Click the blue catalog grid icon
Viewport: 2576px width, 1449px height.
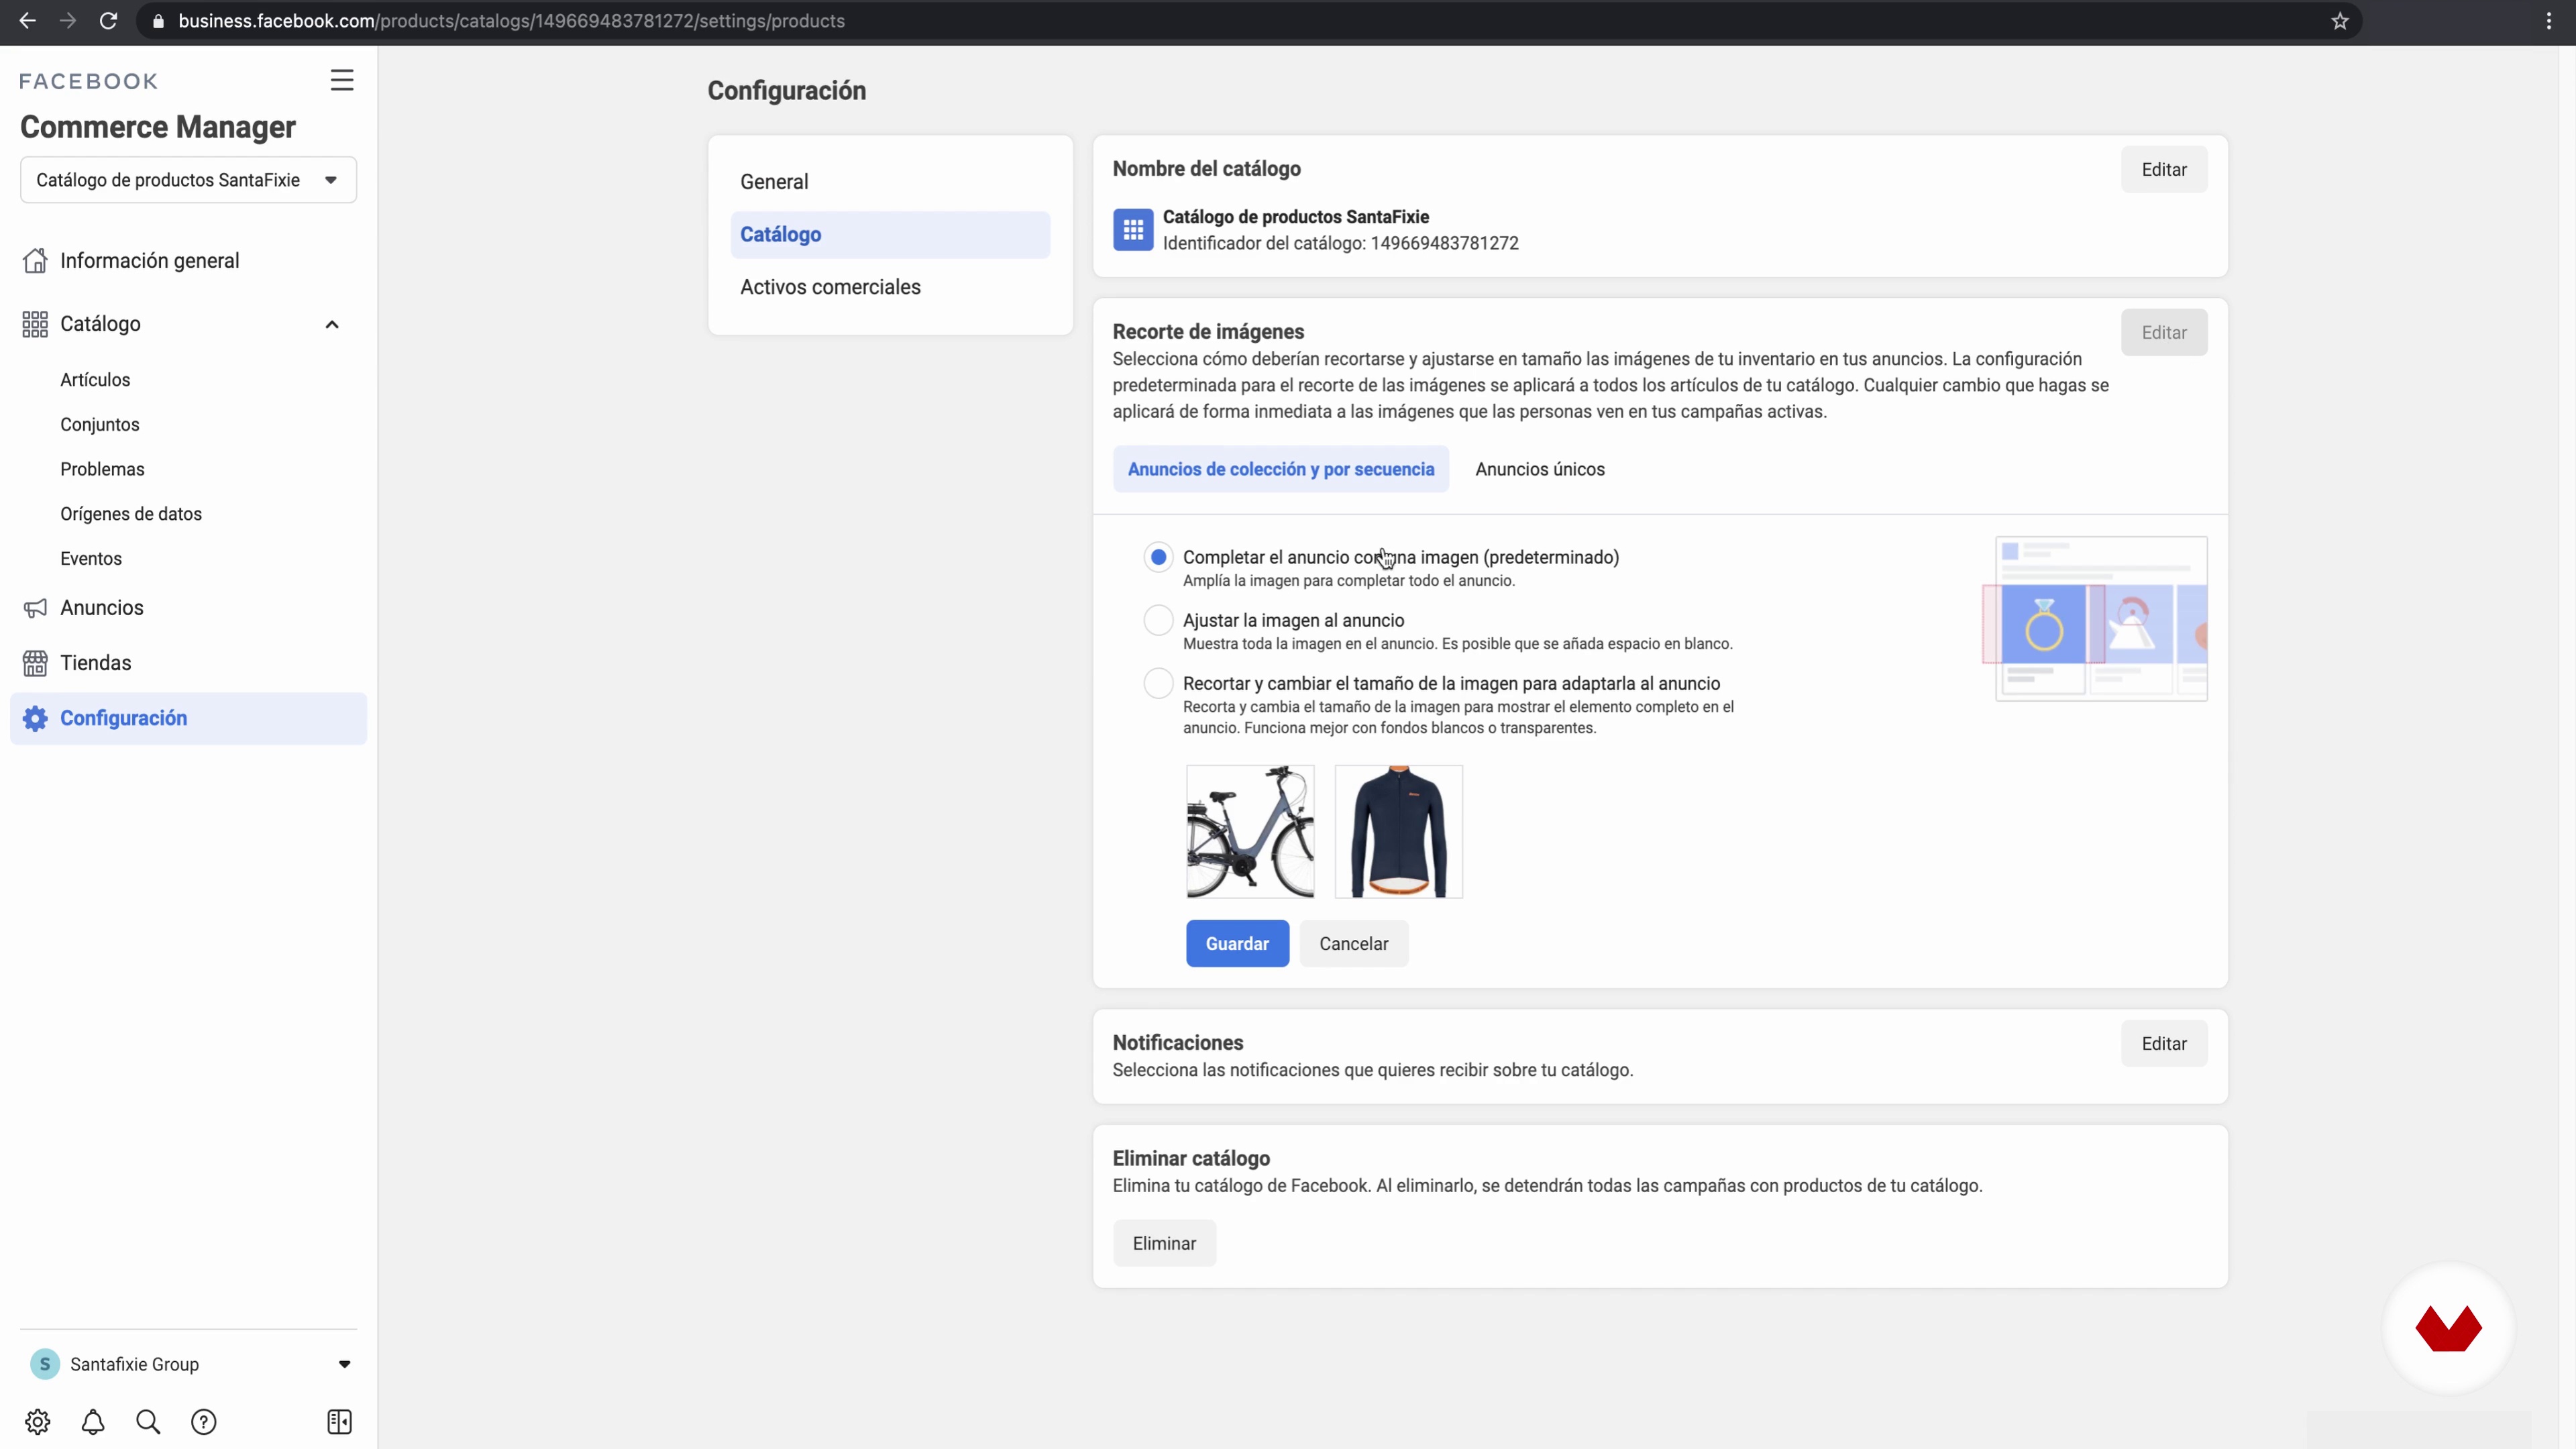(x=1133, y=230)
